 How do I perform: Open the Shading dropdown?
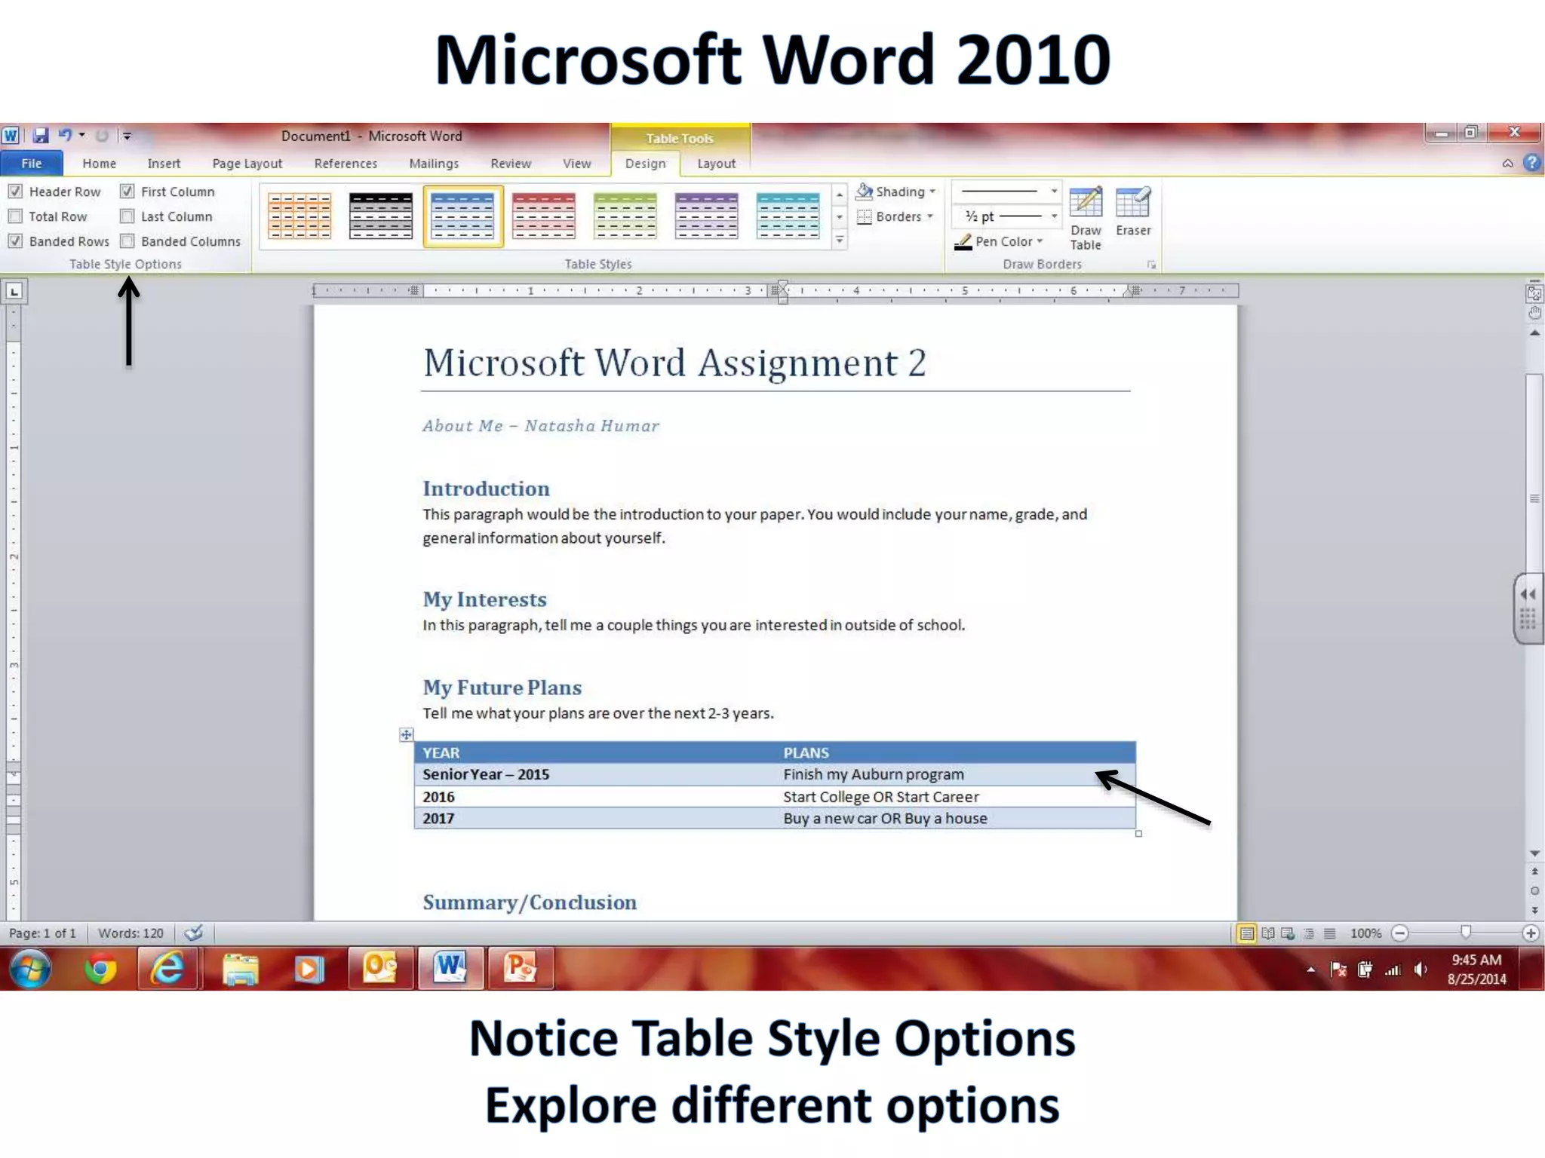(895, 191)
